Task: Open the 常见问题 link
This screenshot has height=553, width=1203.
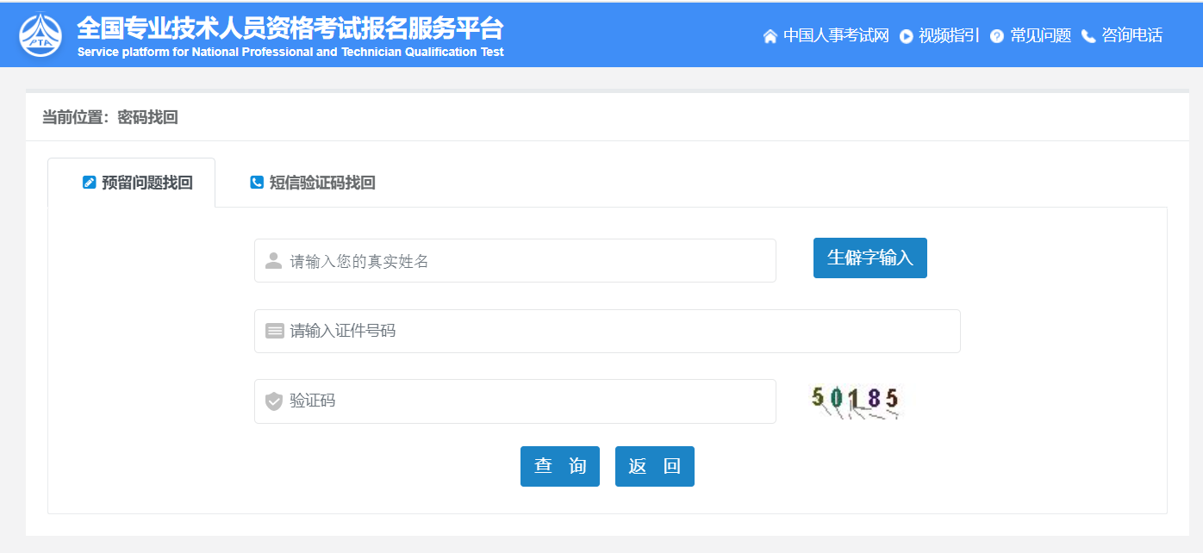Action: click(x=1040, y=35)
